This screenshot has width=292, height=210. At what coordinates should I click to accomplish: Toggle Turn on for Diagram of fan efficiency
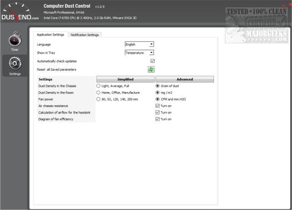tap(157, 119)
